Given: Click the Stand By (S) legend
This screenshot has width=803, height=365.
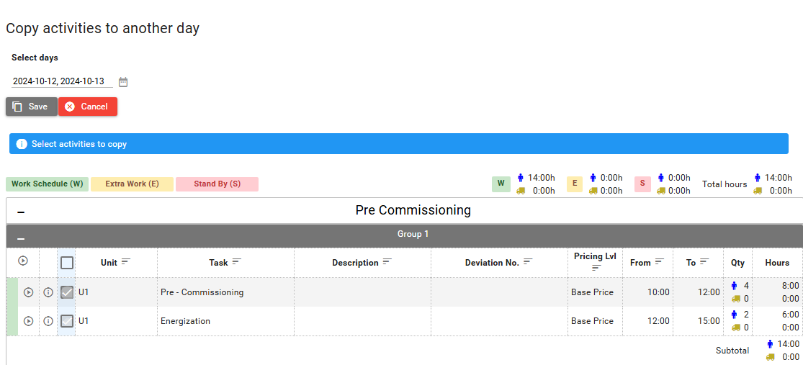Looking at the screenshot, I should point(217,184).
